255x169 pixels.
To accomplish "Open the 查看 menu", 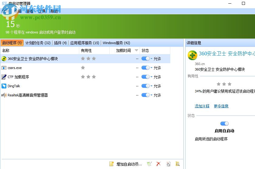I will point(30,11).
